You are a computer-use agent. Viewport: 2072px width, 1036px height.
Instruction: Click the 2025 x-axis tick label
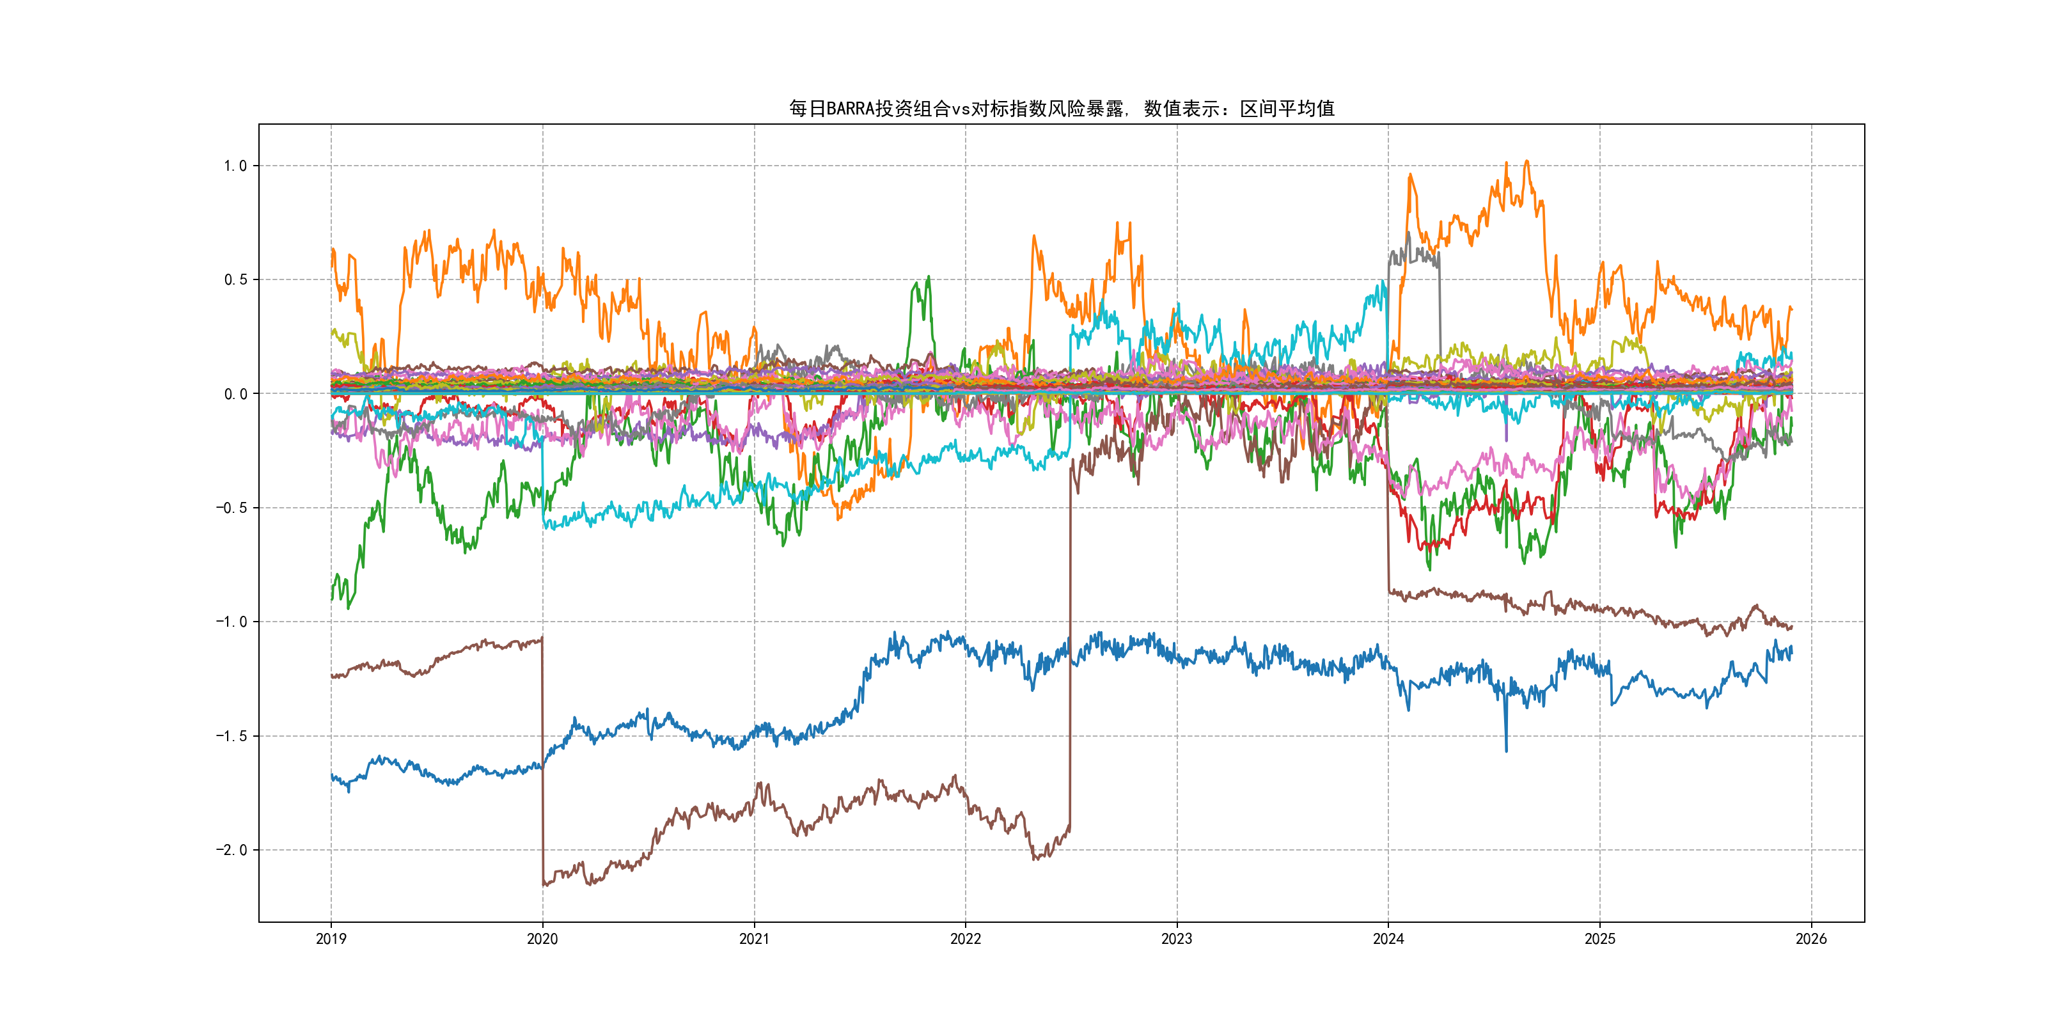tap(1600, 939)
